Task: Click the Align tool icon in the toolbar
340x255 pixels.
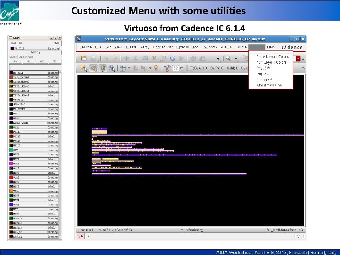Action: coord(182,58)
